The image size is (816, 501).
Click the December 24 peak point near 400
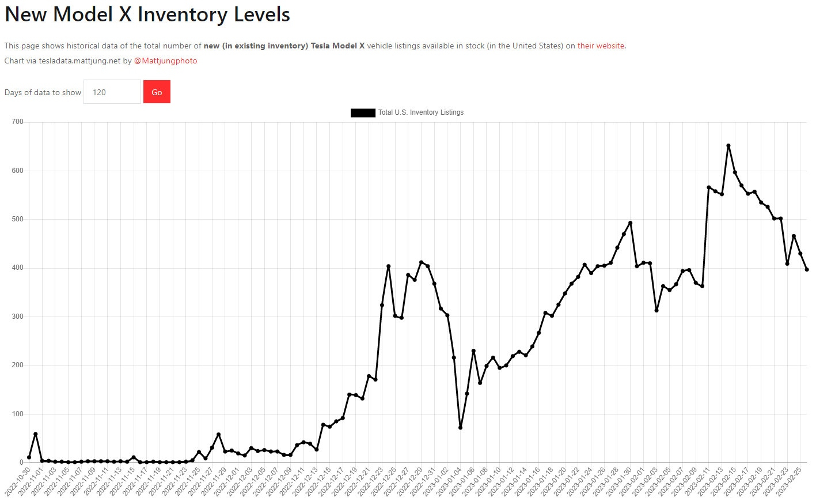(389, 266)
